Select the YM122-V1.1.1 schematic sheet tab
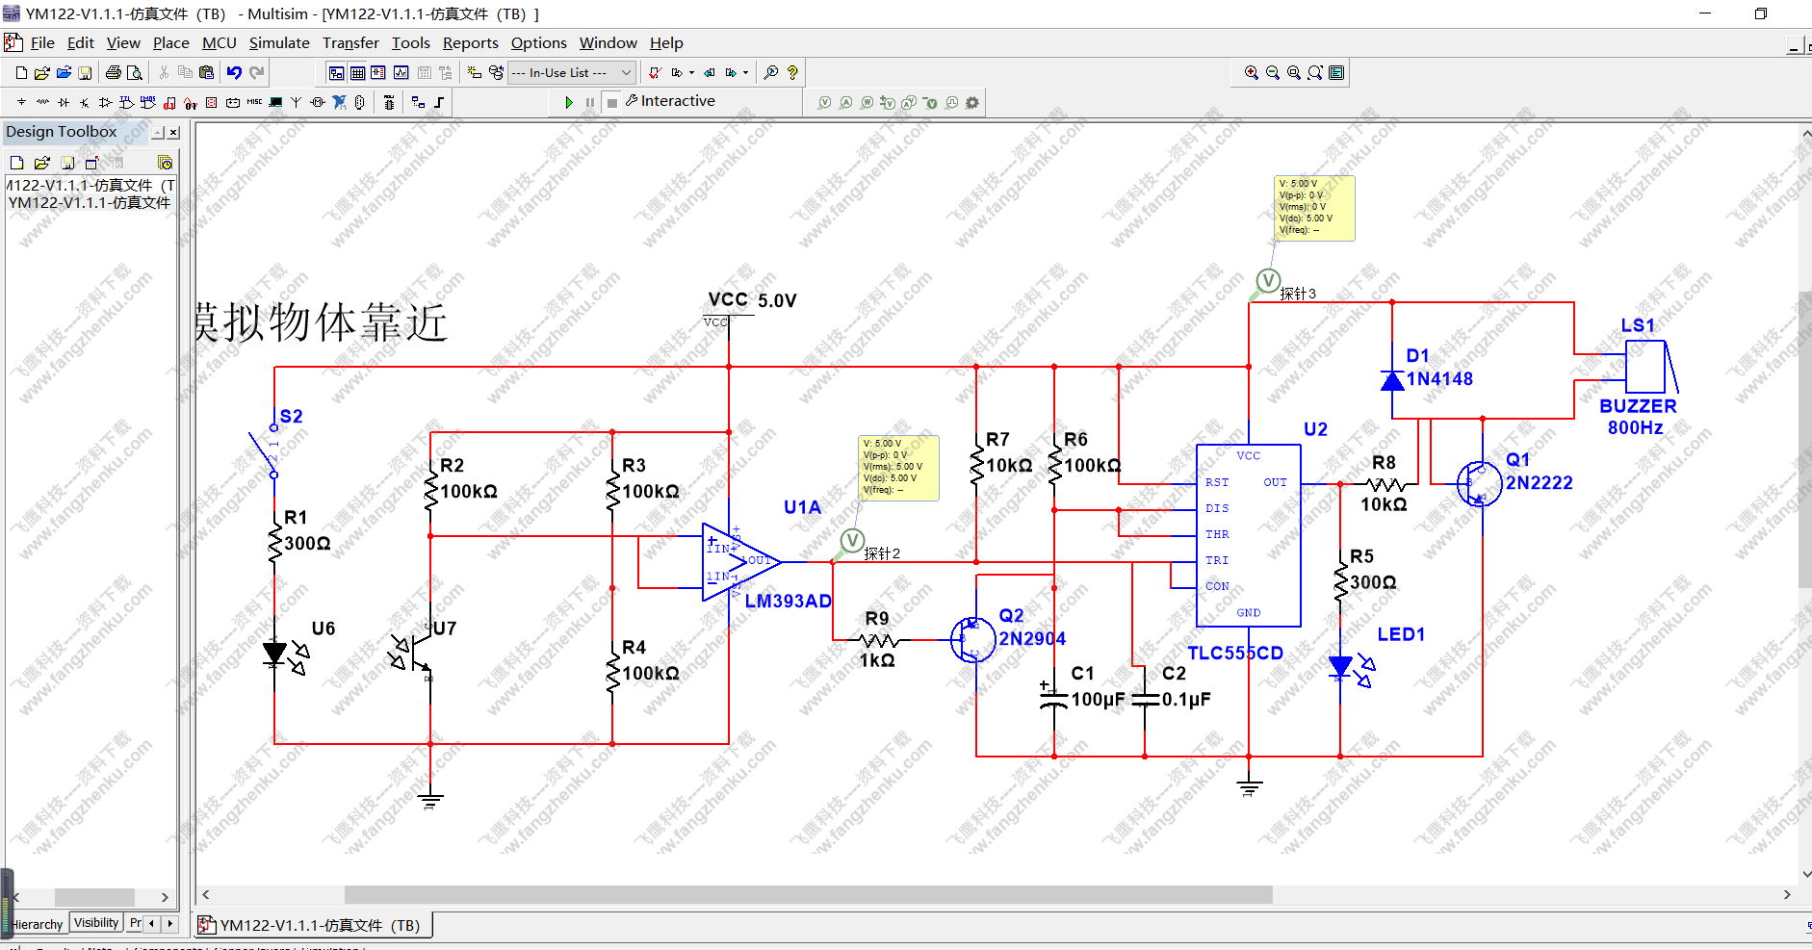 [x=314, y=925]
